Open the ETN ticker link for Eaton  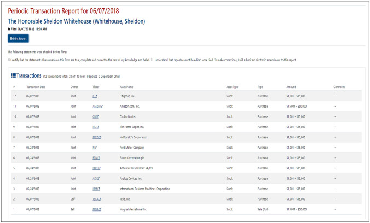[96, 158]
